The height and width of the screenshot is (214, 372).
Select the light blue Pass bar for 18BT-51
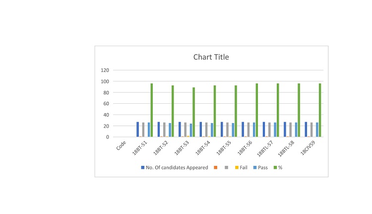pos(149,130)
